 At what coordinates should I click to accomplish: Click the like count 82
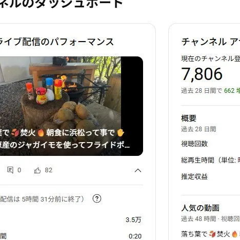point(49,170)
